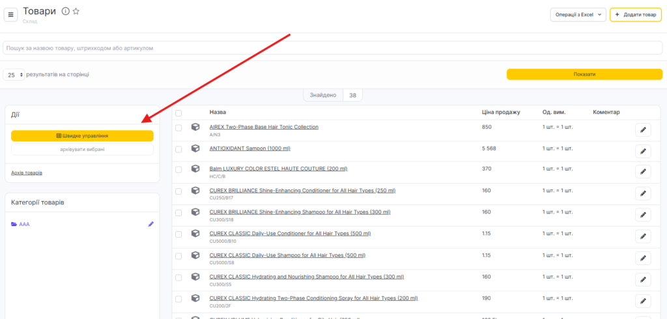The height and width of the screenshot is (319, 667).
Task: Tick the select-all checkbox in table header
Action: click(x=179, y=113)
